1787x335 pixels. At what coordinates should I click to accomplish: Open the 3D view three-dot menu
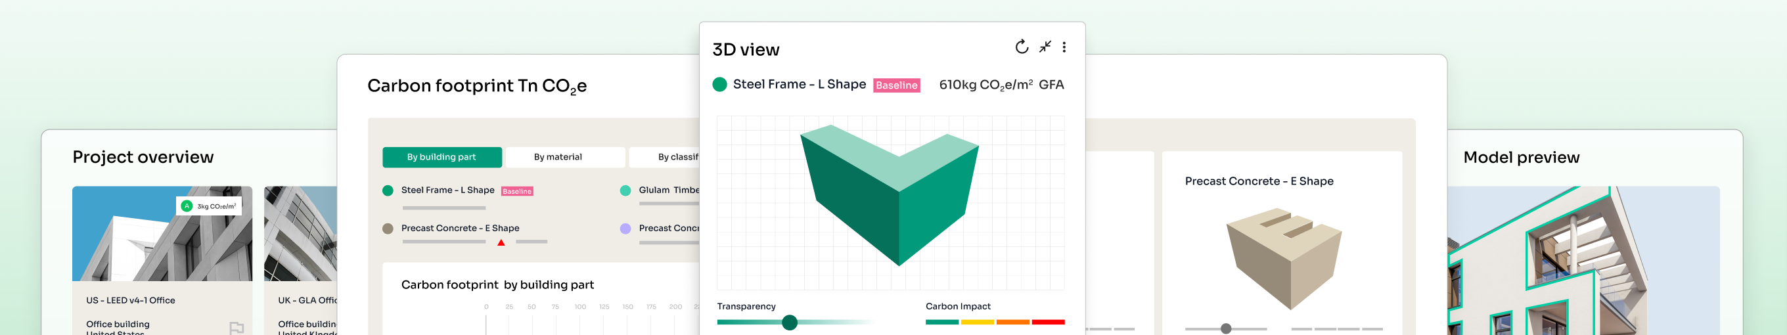coord(1064,47)
